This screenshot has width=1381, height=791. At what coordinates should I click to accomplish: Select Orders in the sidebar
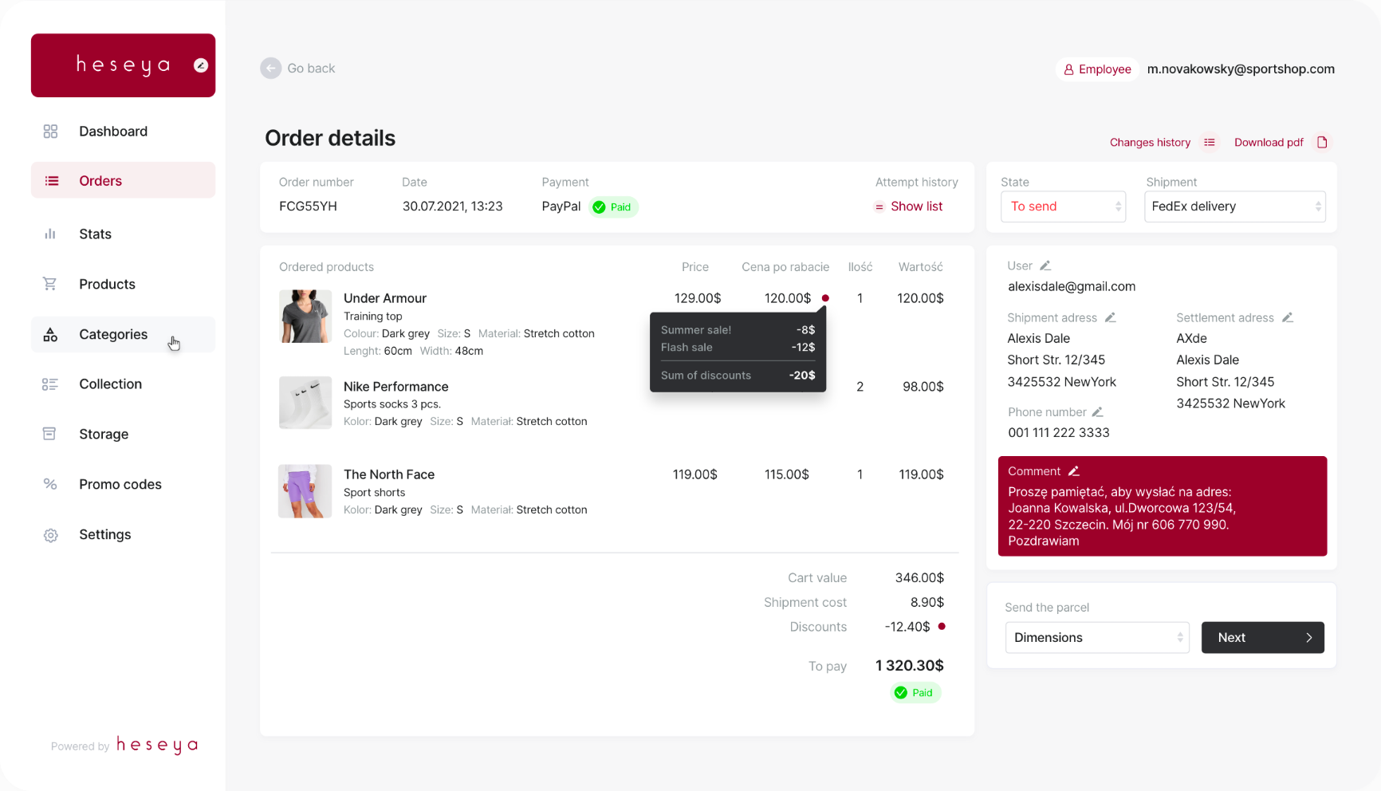click(x=100, y=180)
